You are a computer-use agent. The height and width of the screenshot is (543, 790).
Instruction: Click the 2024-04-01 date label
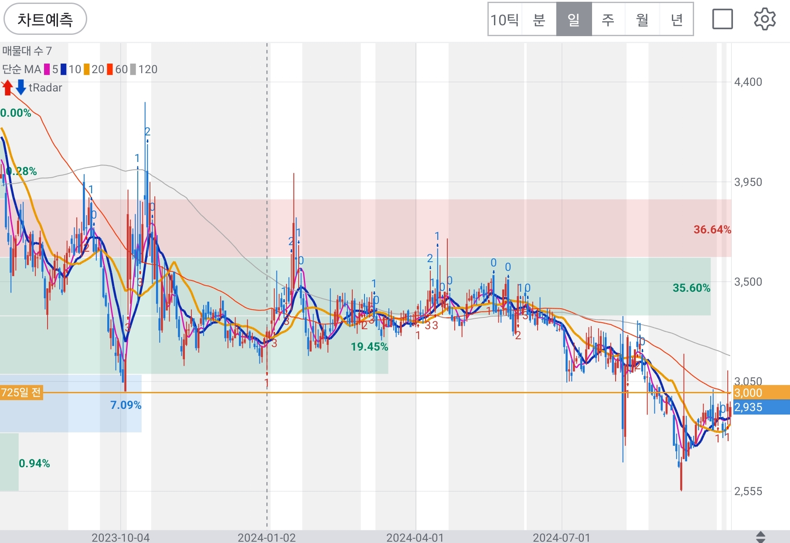(x=415, y=538)
